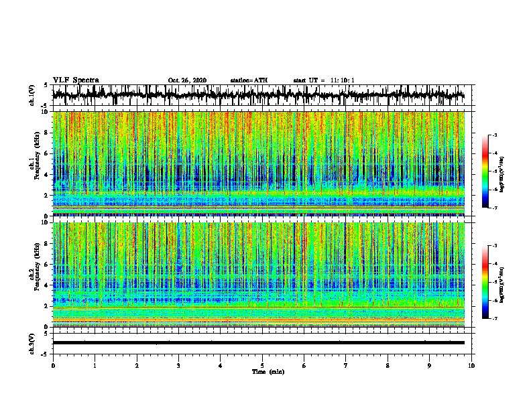Viewport: 531px width, 410px height.
Task: Click the upper color scale log(PSD) units label
Action: coord(502,174)
